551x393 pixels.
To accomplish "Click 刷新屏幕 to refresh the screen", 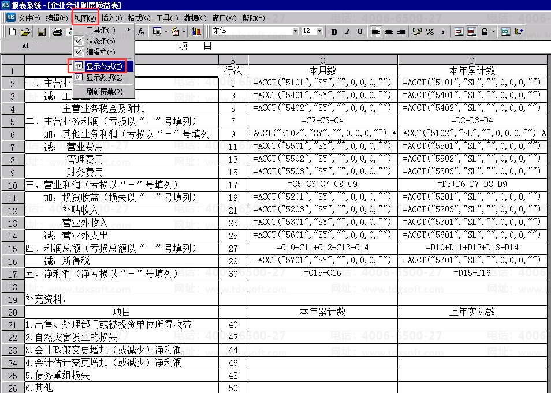I will (x=104, y=91).
